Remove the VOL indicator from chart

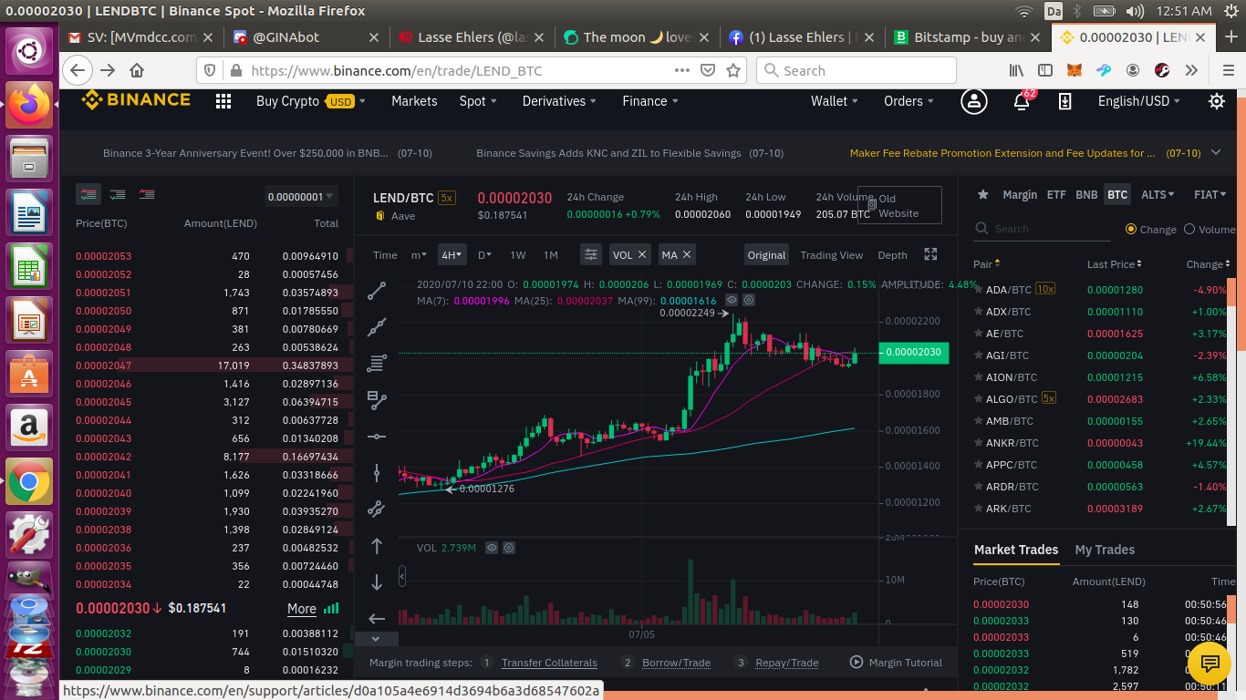[642, 255]
